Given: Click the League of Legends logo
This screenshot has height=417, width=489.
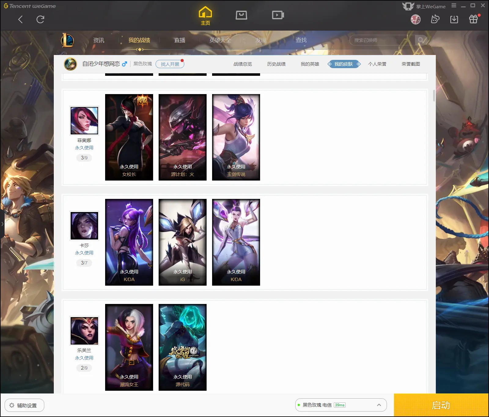Looking at the screenshot, I should point(68,40).
